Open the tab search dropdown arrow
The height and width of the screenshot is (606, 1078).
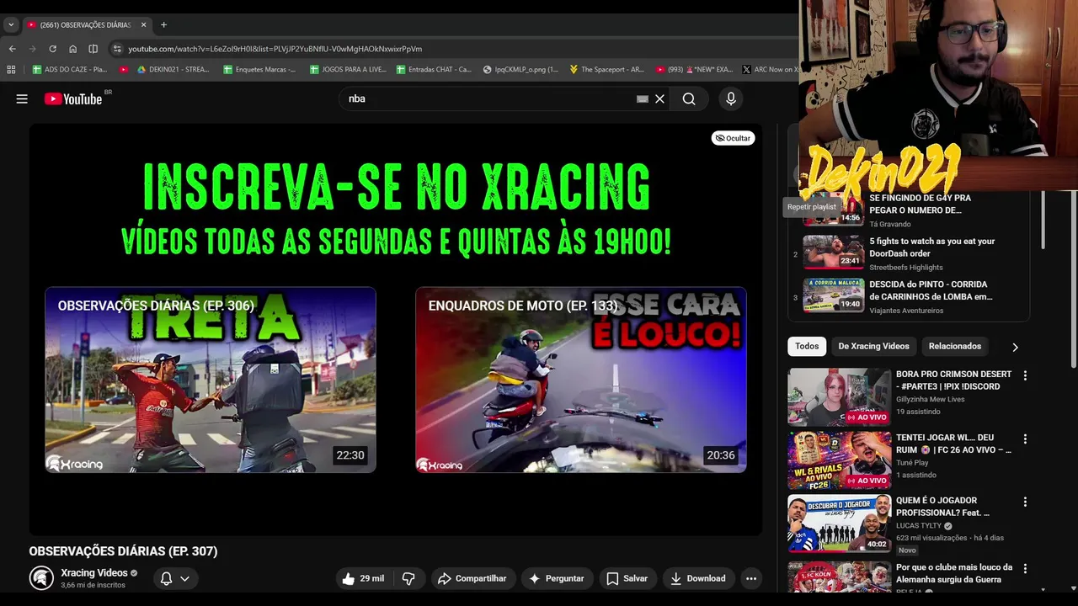(11, 24)
